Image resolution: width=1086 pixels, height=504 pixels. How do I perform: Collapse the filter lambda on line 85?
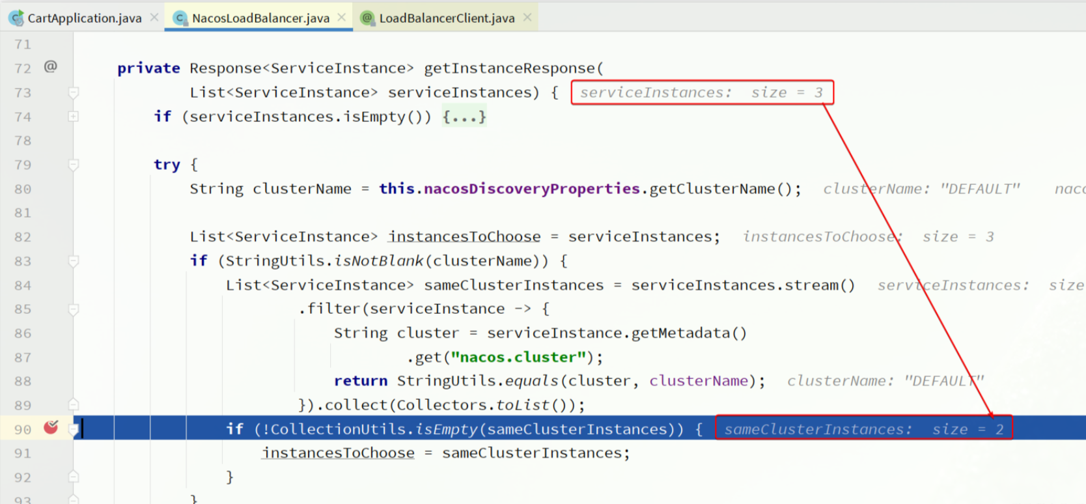[74, 309]
